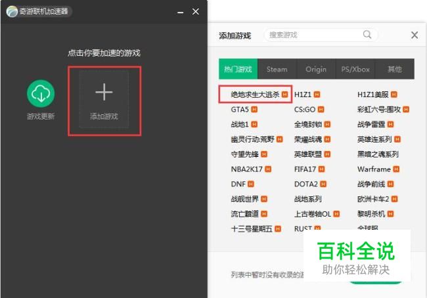Select the Warframe entry
This screenshot has width=427, height=298.
pyautogui.click(x=374, y=169)
